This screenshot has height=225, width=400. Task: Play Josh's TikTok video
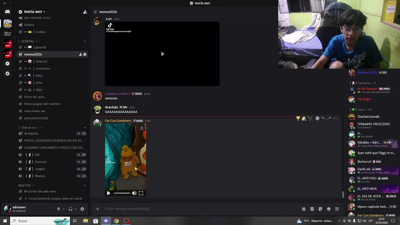tap(162, 54)
